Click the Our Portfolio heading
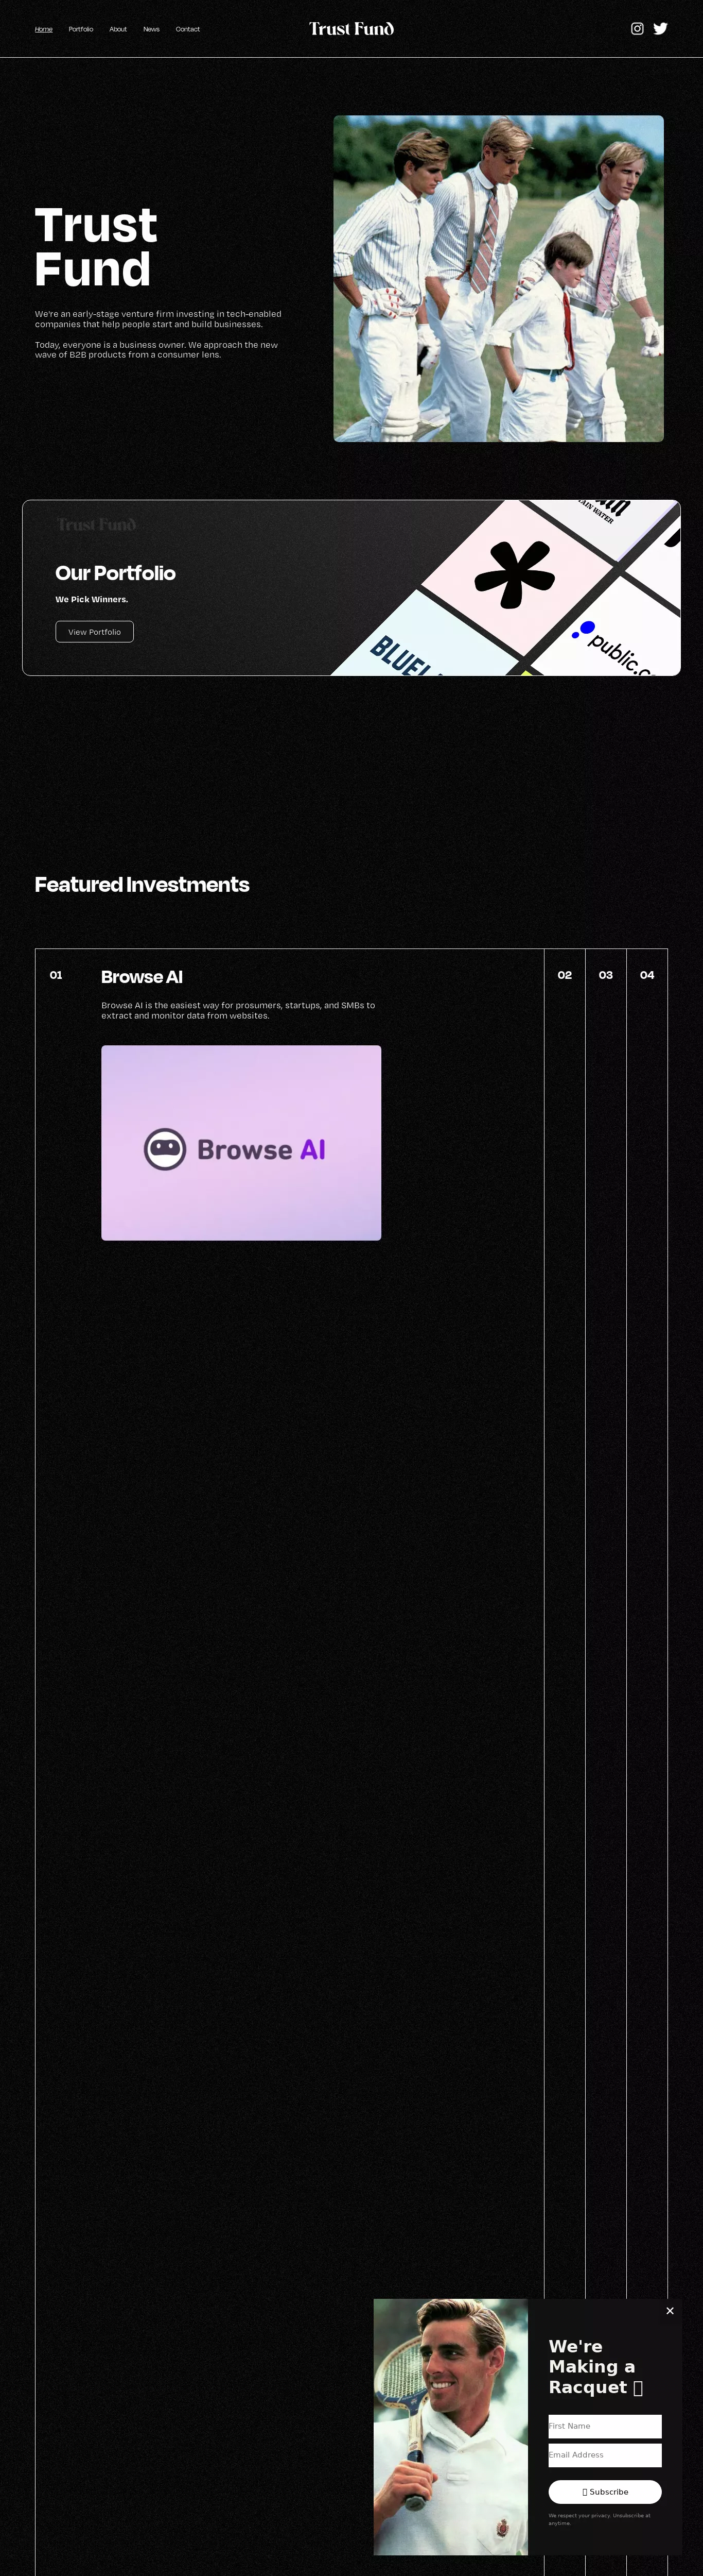The height and width of the screenshot is (2576, 703). tap(116, 573)
